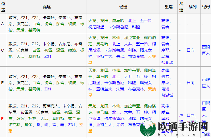
Task: Open 响 link in row F
Action: 46,125
